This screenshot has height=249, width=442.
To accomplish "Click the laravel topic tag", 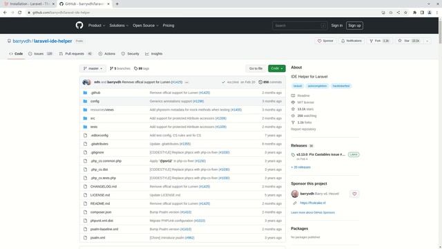I will (298, 86).
